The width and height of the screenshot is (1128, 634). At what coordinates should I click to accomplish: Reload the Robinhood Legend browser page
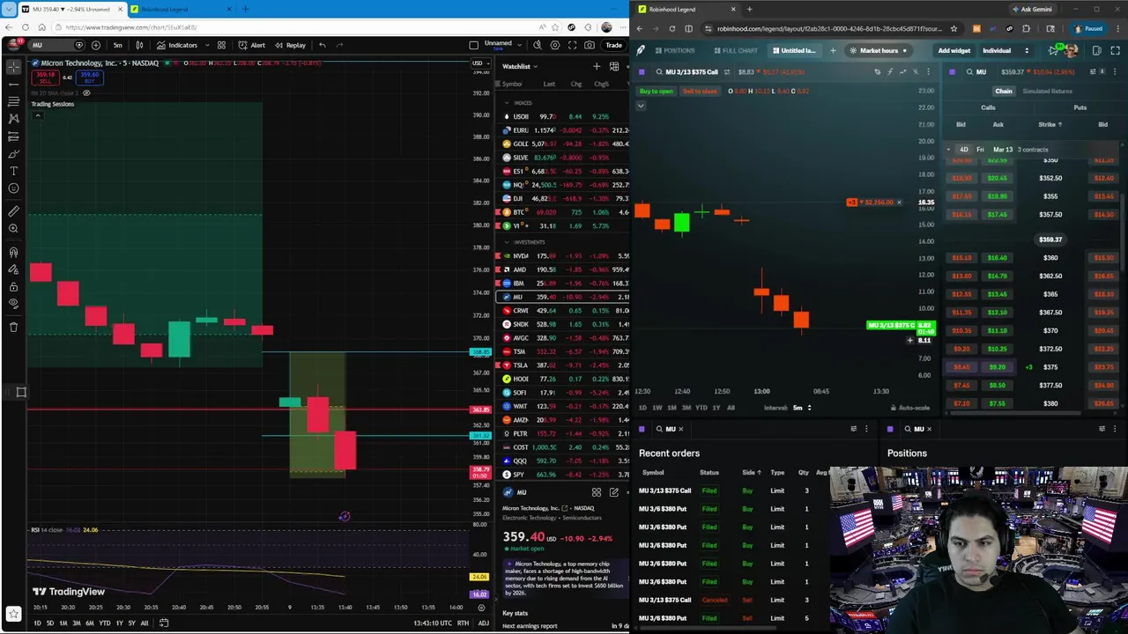click(x=672, y=28)
